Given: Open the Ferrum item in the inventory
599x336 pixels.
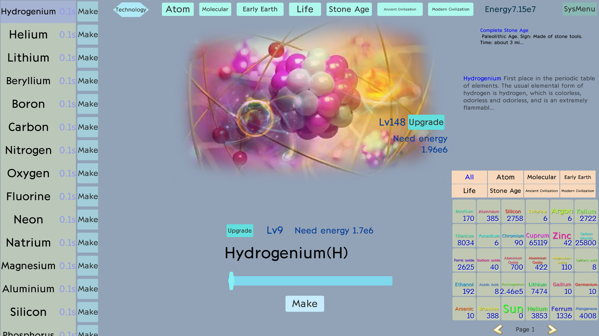Looking at the screenshot, I should [562, 309].
